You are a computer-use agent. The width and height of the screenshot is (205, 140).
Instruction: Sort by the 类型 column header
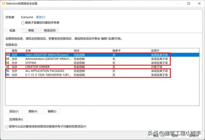point(14,51)
